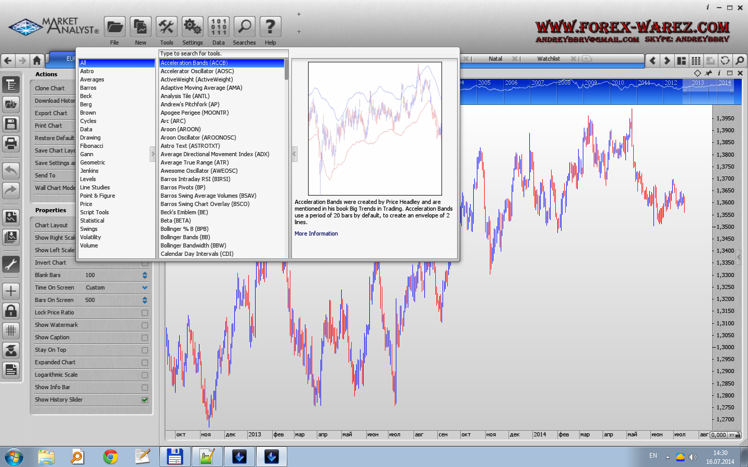Open the Tools menu icon in top toolbar
748x467 pixels.
[x=166, y=27]
